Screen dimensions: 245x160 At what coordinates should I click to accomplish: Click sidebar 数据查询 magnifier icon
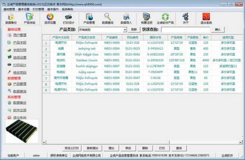(x=9, y=91)
